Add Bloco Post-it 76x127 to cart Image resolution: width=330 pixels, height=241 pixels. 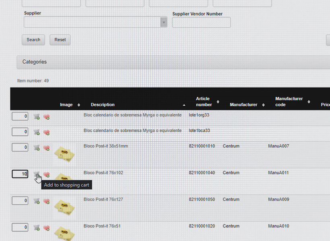[37, 201]
